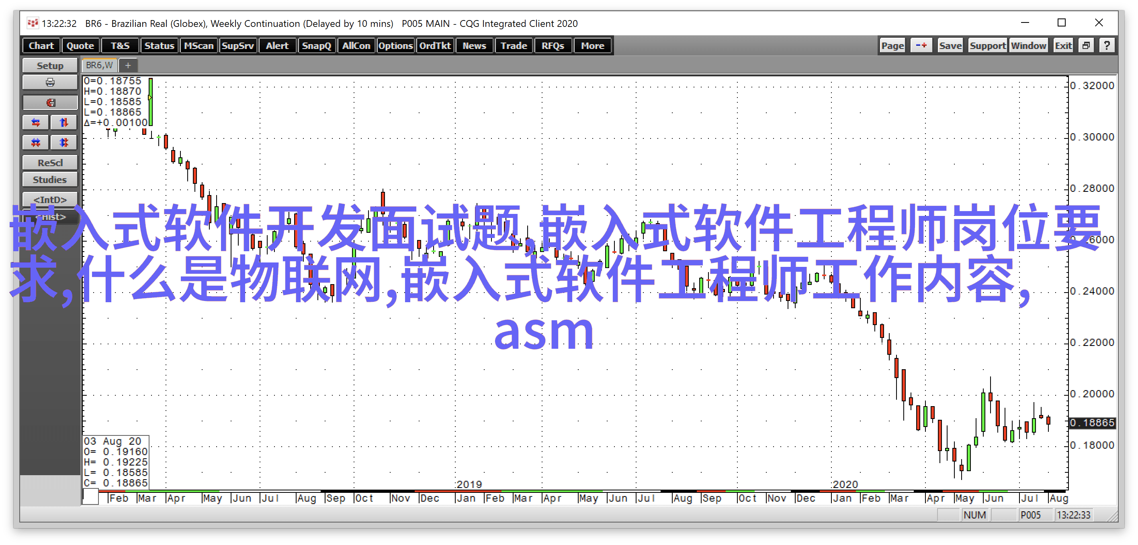The width and height of the screenshot is (1138, 545).
Task: Click the Trade button
Action: (513, 45)
